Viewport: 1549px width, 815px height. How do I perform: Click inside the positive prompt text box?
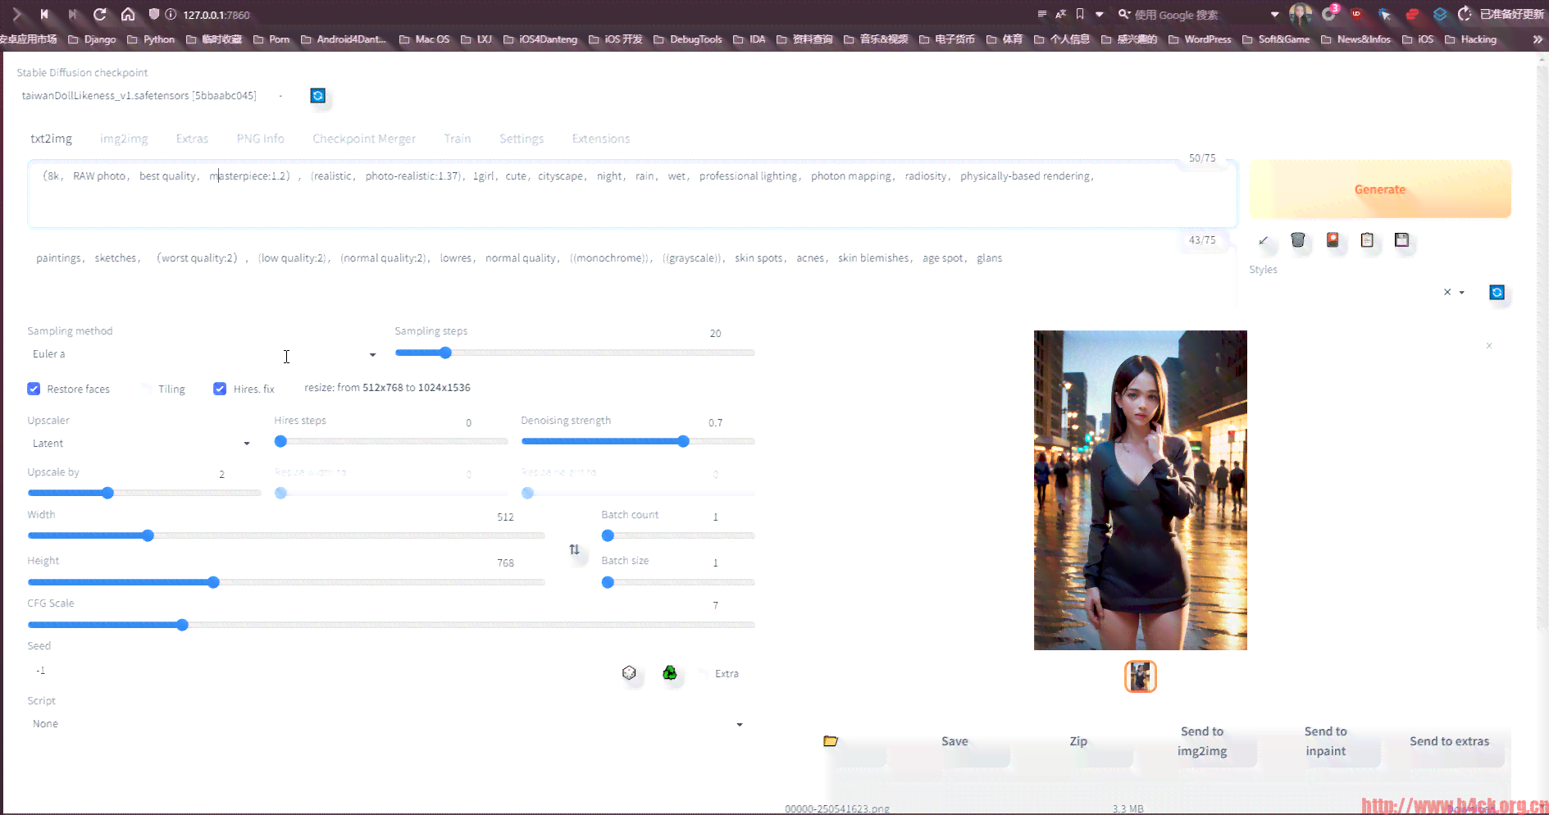pyautogui.click(x=631, y=194)
